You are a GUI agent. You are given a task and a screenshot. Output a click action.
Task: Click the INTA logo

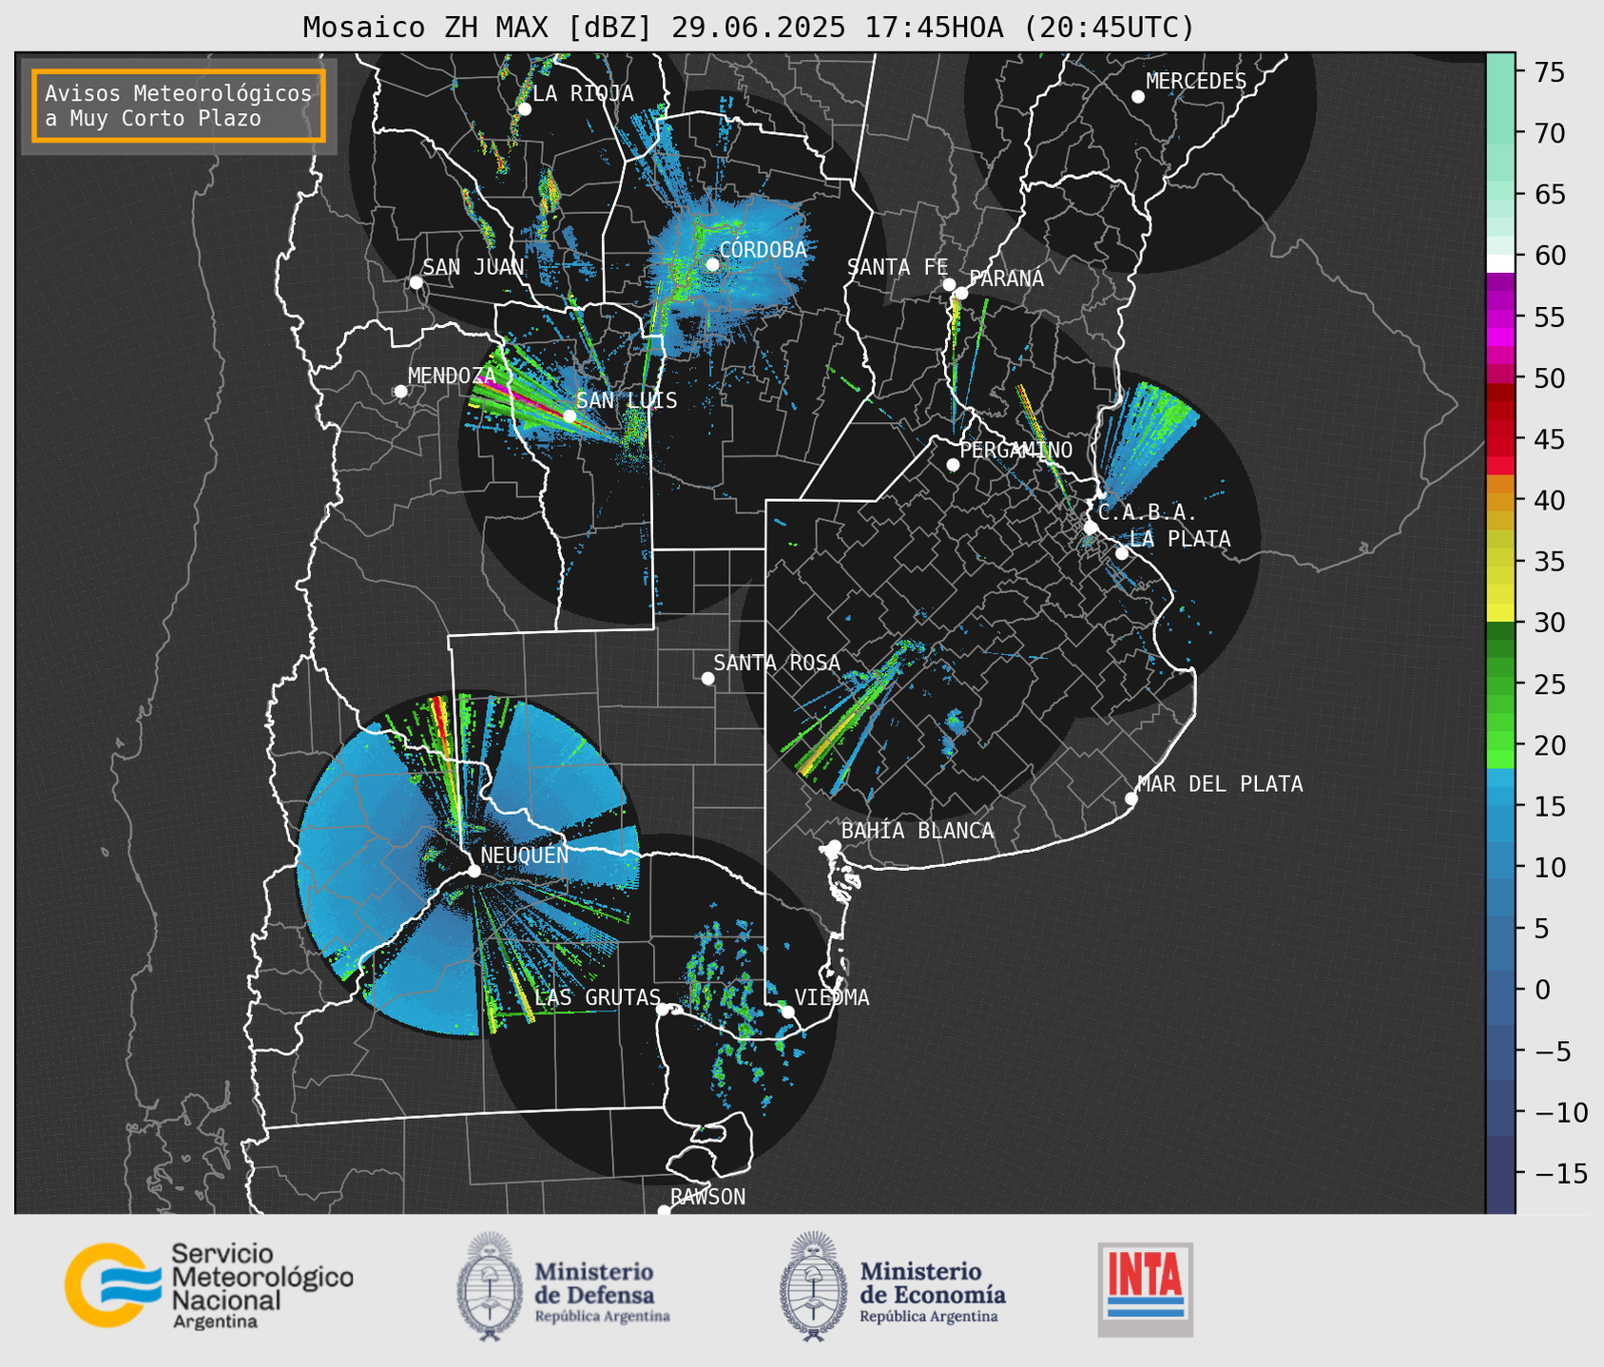pyautogui.click(x=1145, y=1289)
